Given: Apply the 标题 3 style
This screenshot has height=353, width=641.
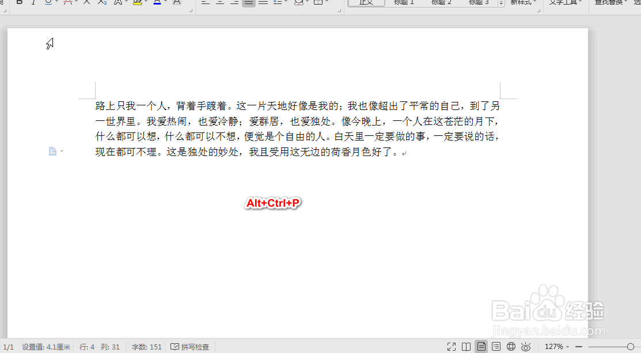Looking at the screenshot, I should pos(479,2).
